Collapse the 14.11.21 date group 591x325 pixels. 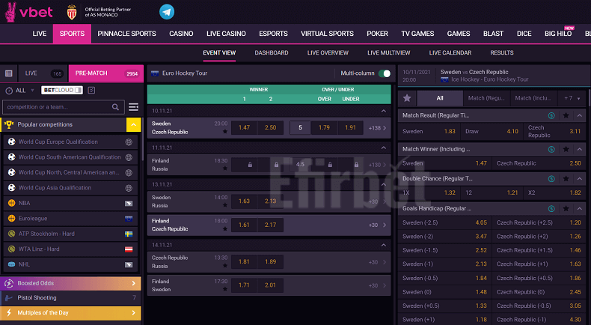pyautogui.click(x=383, y=245)
